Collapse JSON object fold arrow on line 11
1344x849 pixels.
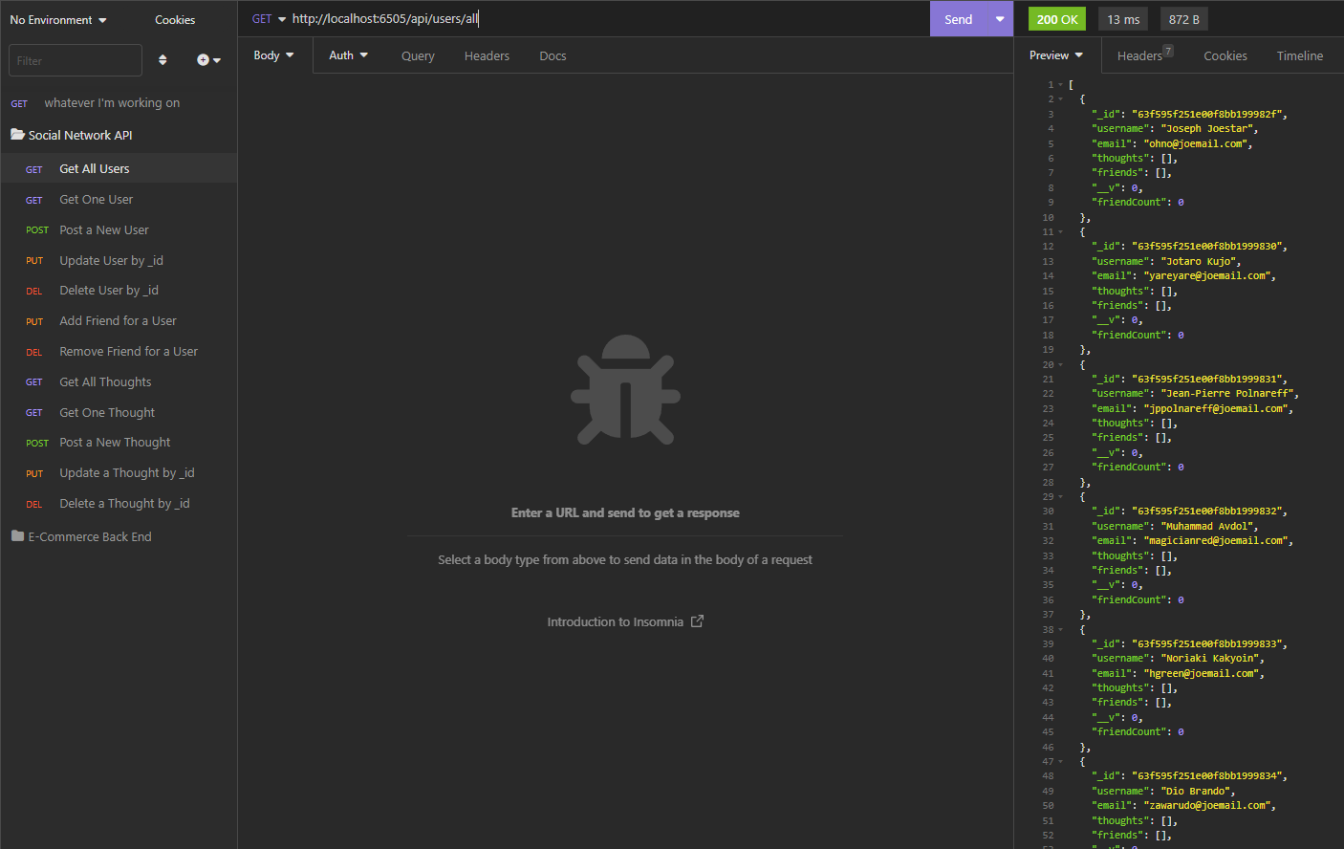click(1060, 232)
